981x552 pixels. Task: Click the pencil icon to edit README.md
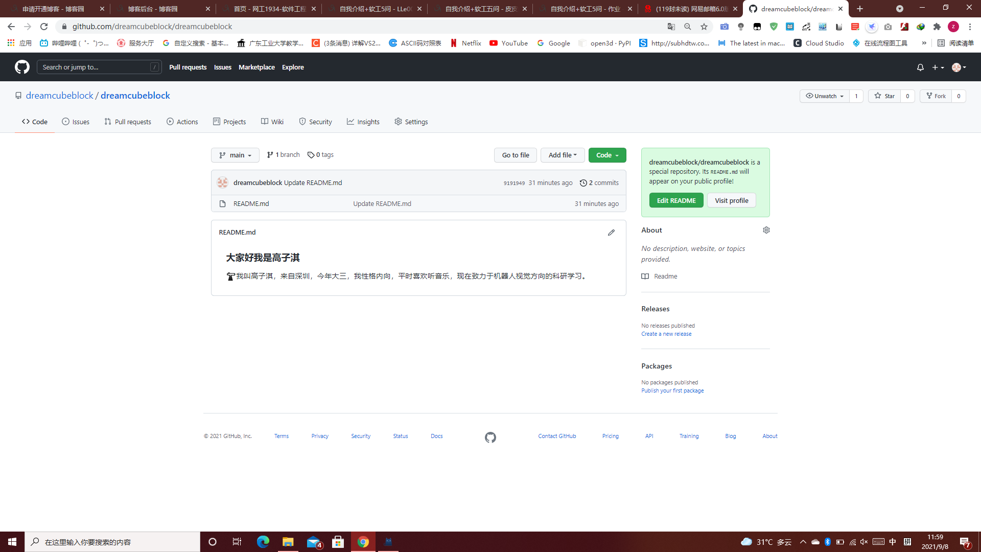611,233
